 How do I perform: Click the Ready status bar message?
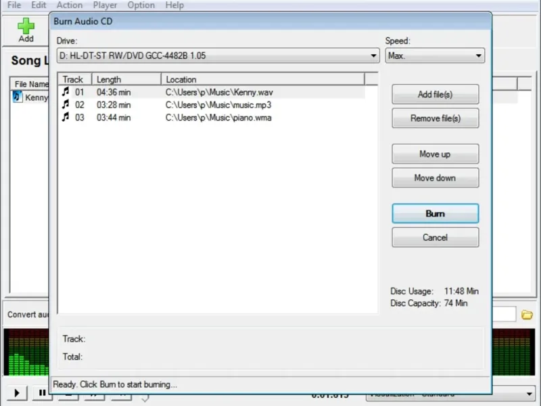[114, 384]
